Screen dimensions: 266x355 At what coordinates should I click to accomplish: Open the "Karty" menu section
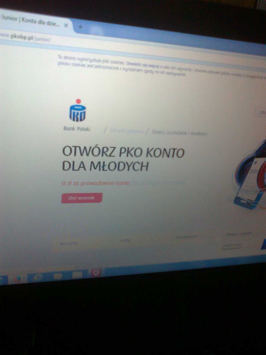coord(125,240)
